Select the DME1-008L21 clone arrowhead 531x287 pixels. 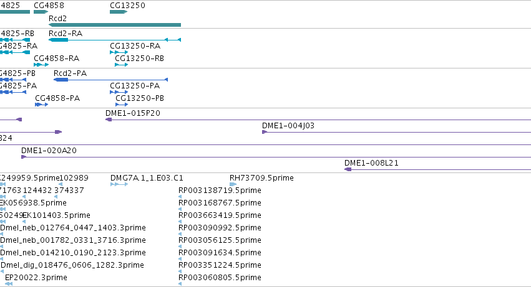click(x=348, y=169)
